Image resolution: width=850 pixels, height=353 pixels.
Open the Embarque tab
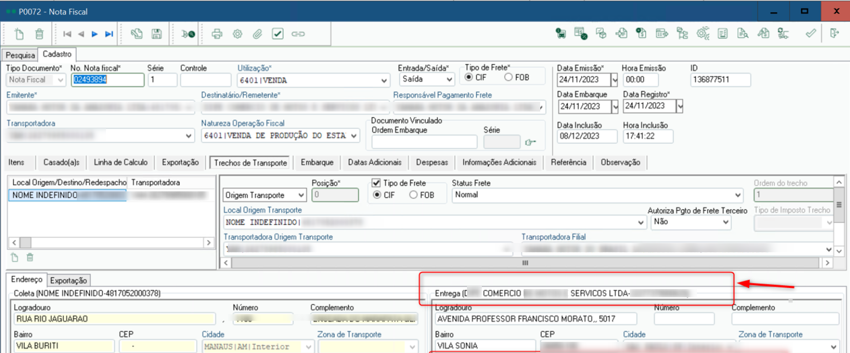[317, 162]
